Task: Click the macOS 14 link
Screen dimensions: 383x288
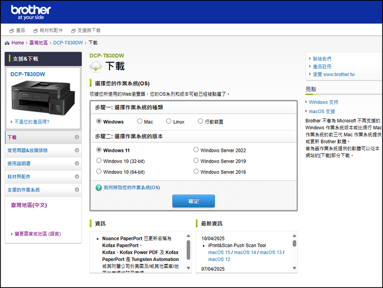Action: [245, 252]
